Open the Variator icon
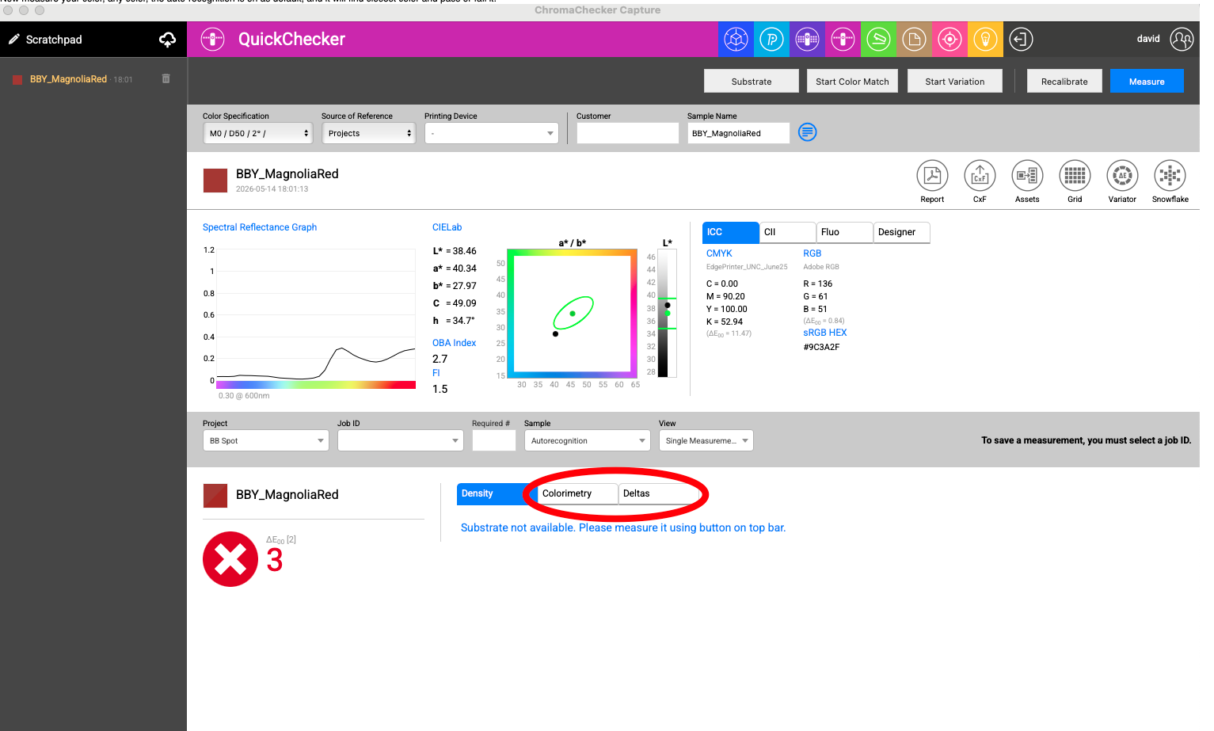Image resolution: width=1214 pixels, height=731 pixels. pyautogui.click(x=1122, y=175)
